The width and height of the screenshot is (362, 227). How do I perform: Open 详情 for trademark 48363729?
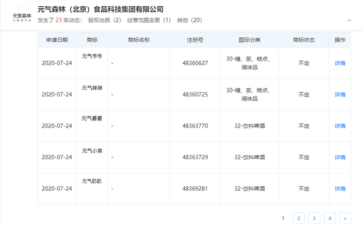tap(340, 157)
